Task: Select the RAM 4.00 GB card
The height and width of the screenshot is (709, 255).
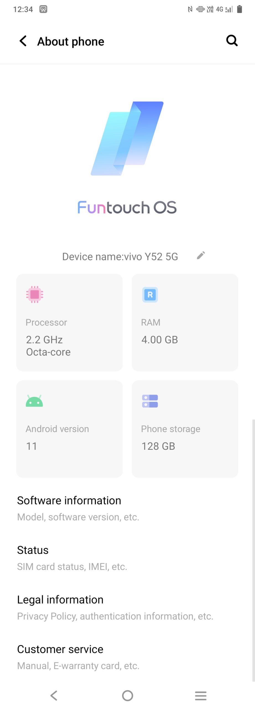Action: click(185, 322)
